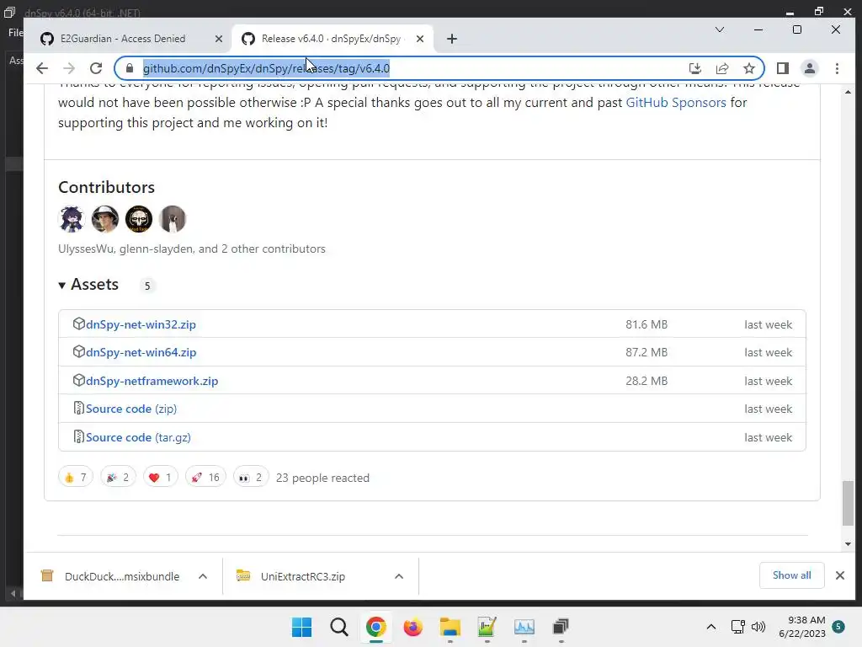Select the URL in the address bar
The image size is (862, 647).
(266, 68)
